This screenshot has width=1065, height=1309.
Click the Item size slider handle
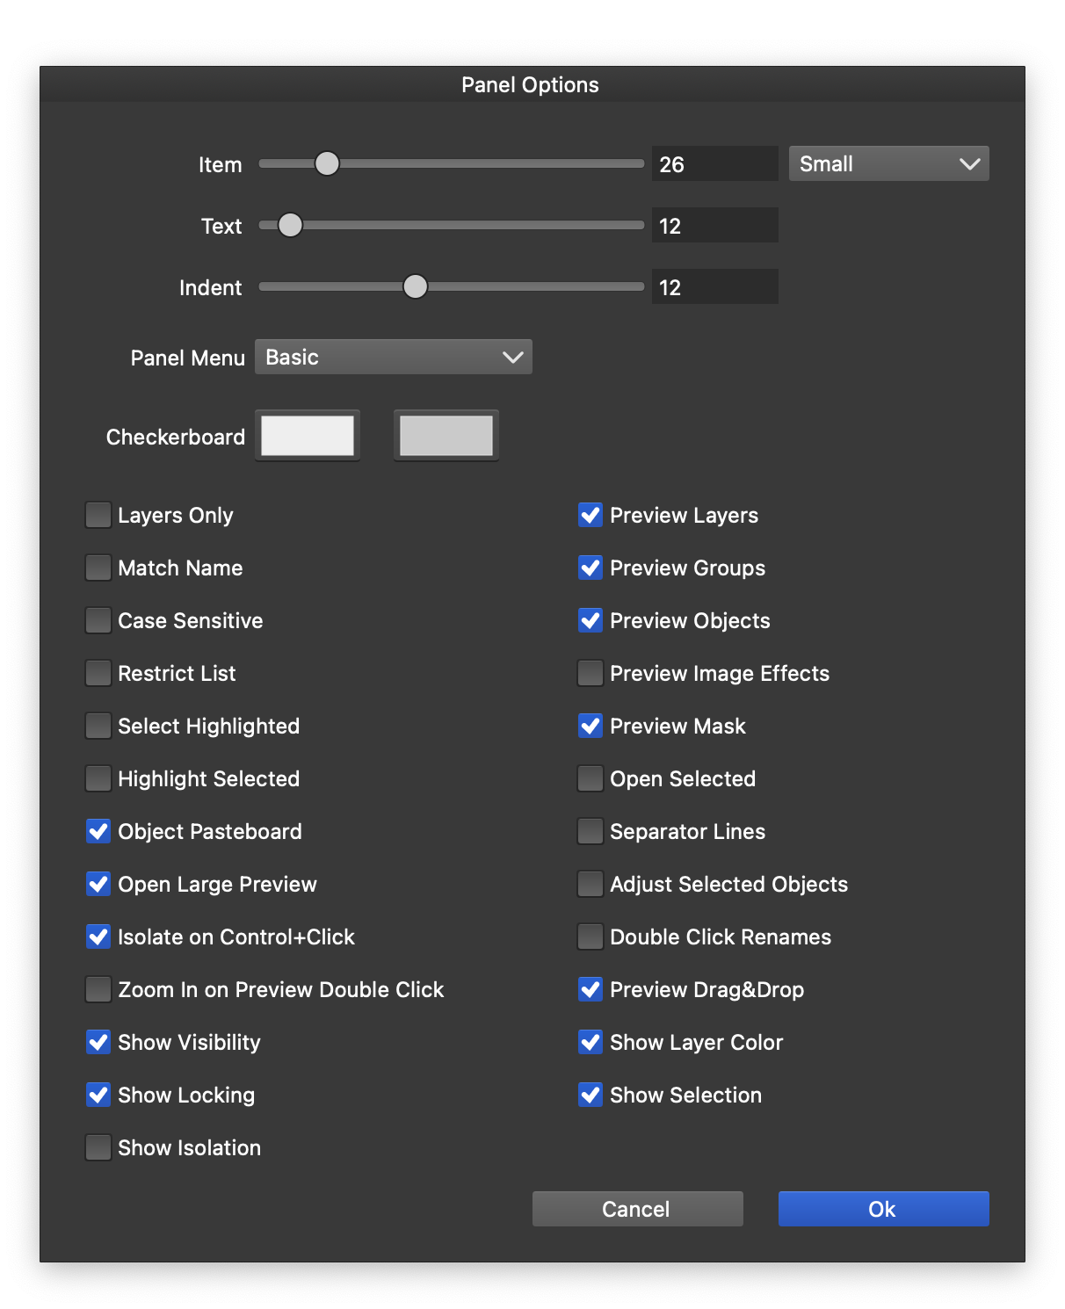(x=327, y=163)
